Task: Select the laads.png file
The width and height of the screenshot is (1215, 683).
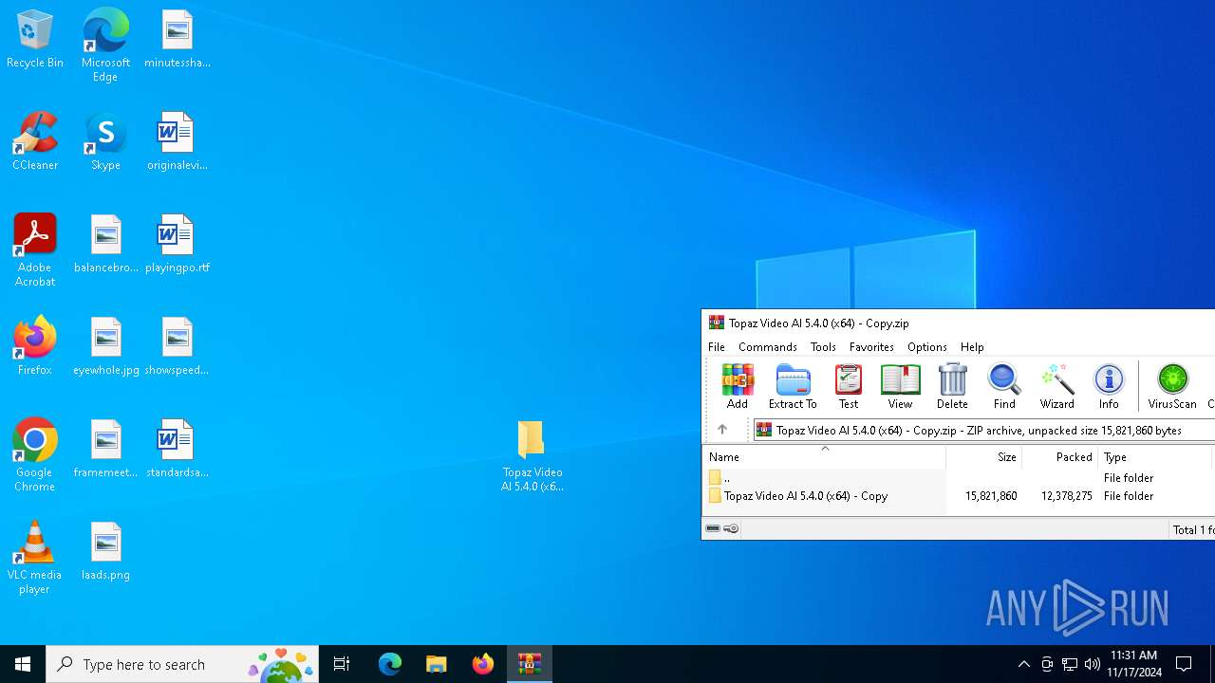Action: coord(106,551)
